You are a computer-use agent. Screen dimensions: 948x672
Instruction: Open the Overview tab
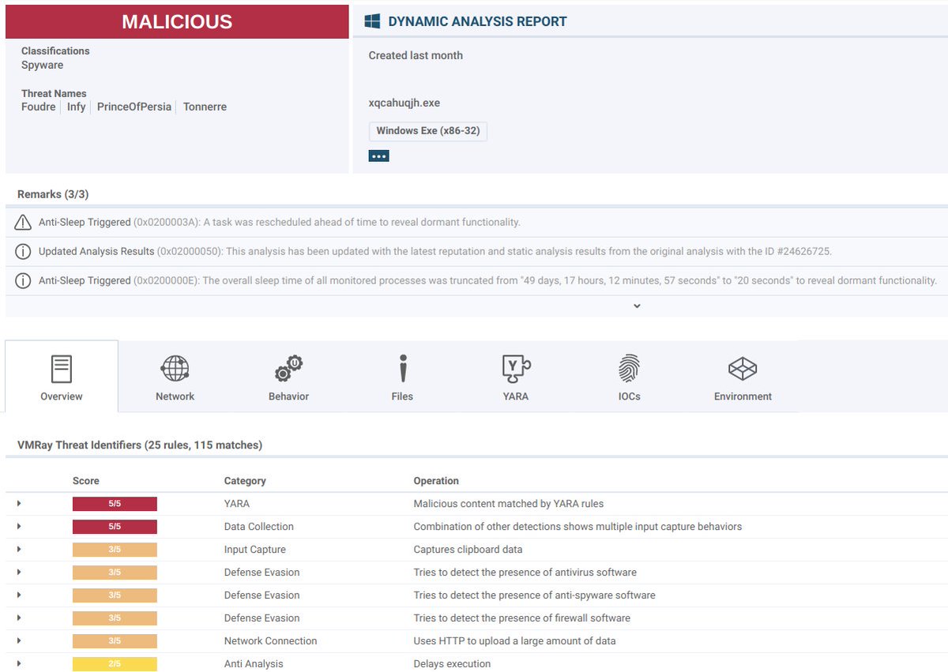coord(62,377)
